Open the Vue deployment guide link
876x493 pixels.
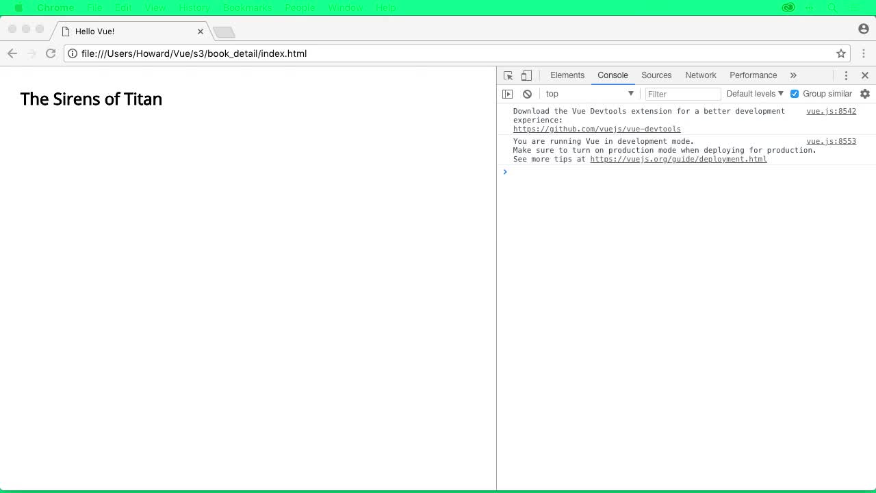(678, 159)
